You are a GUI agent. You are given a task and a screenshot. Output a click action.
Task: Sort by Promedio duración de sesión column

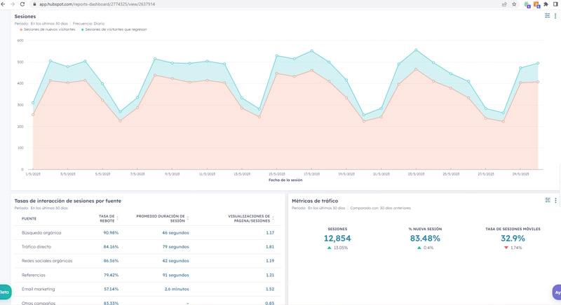[x=161, y=218]
